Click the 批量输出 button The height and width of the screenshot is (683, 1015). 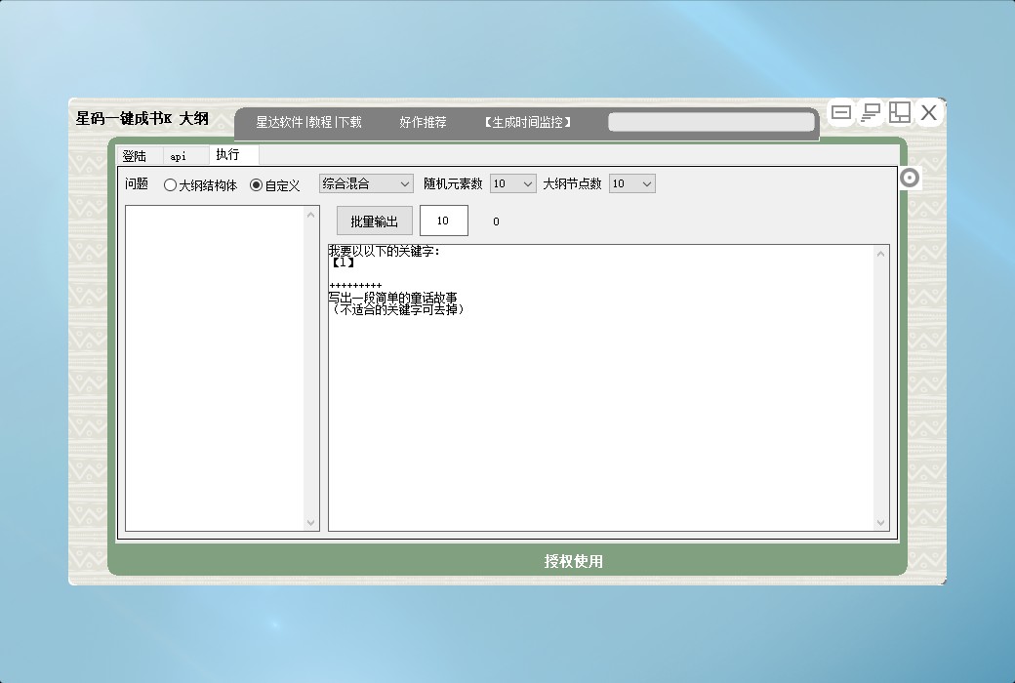pyautogui.click(x=375, y=221)
